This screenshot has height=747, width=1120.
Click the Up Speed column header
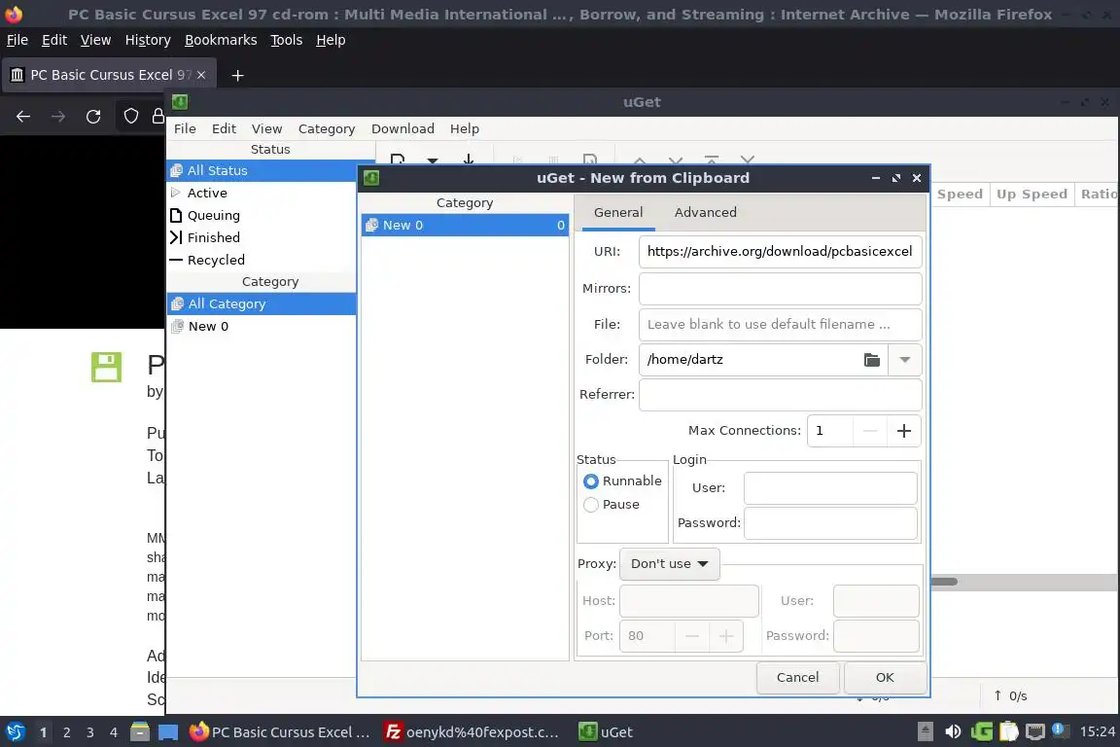1032,195
